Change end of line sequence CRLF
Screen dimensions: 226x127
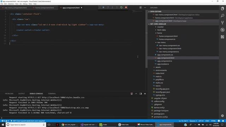[207, 121]
